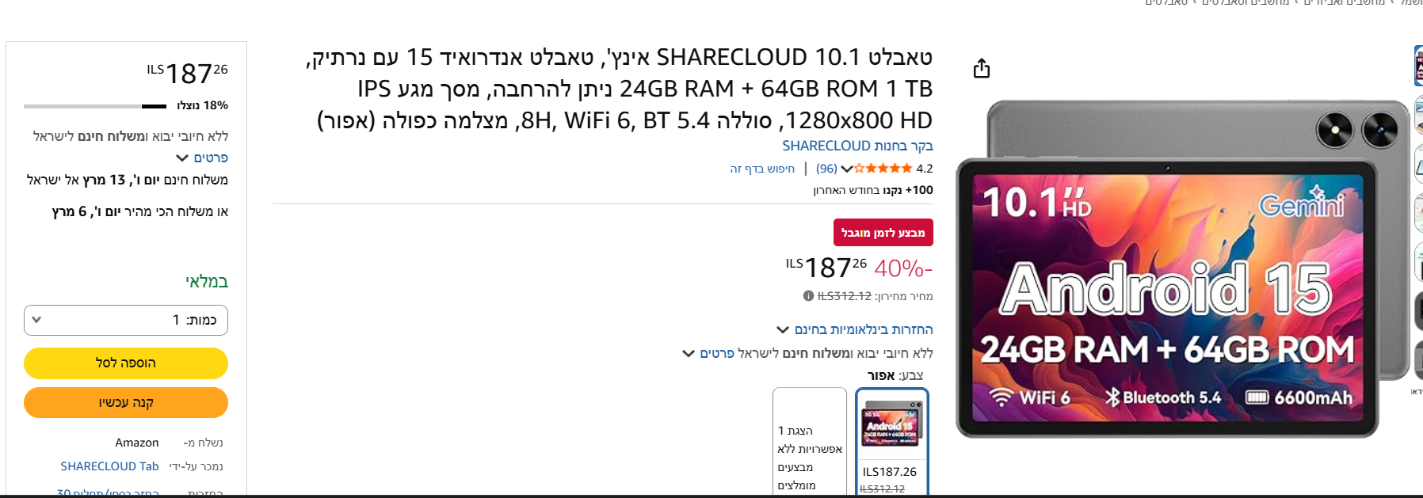Open the (96) customer reviews link
The image size is (1423, 498).
click(826, 169)
